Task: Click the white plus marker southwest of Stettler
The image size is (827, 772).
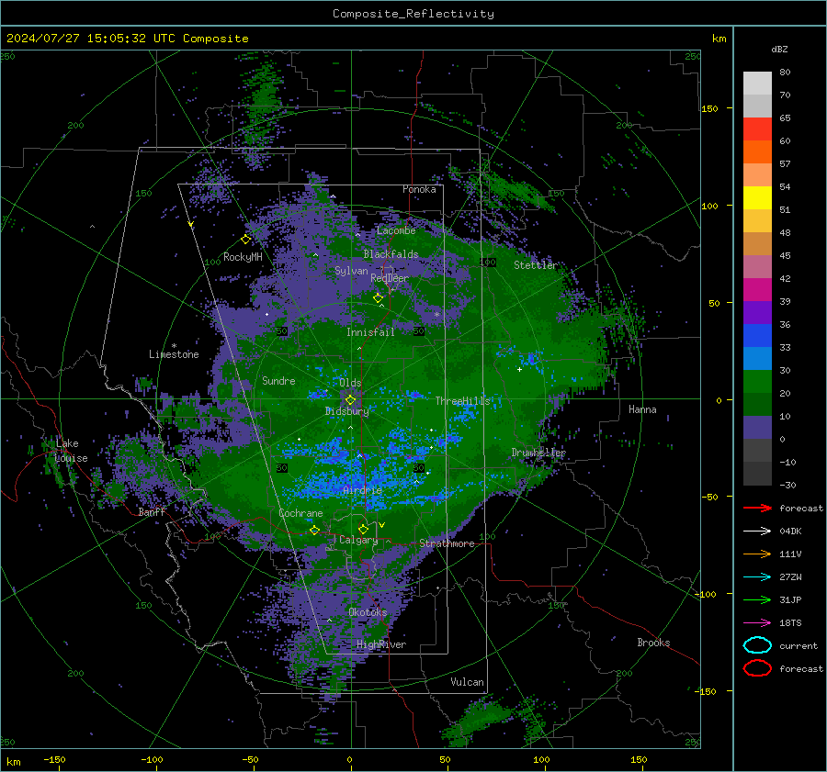Action: 519,369
